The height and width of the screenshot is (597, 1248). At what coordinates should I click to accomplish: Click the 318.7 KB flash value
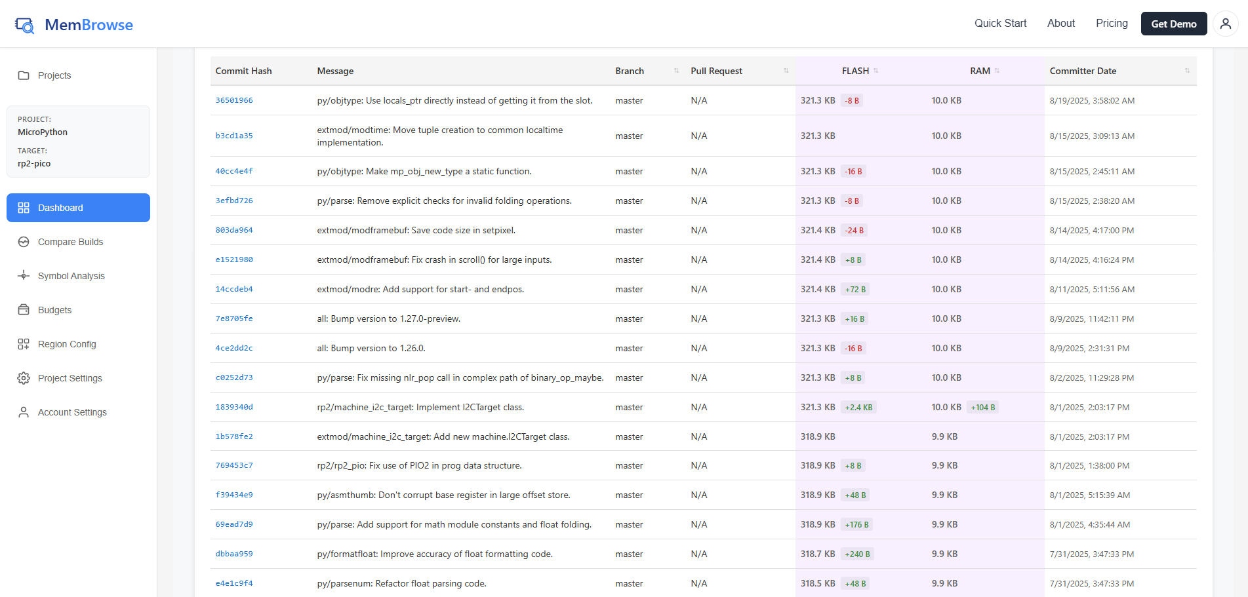point(818,554)
